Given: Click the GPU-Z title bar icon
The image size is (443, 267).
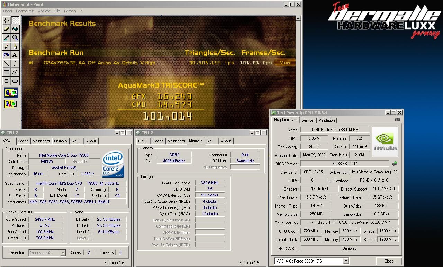Looking at the screenshot, I should pos(274,113).
